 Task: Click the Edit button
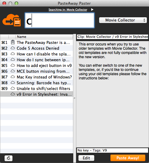[x=86, y=158]
